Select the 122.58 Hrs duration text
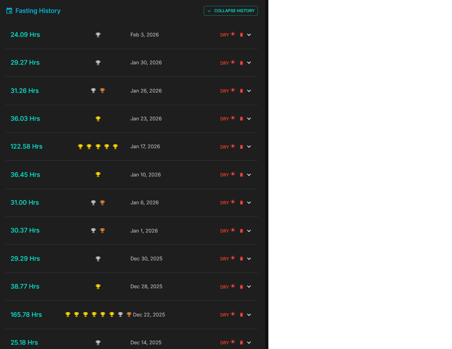Image resolution: width=452 pixels, height=349 pixels. (x=27, y=146)
